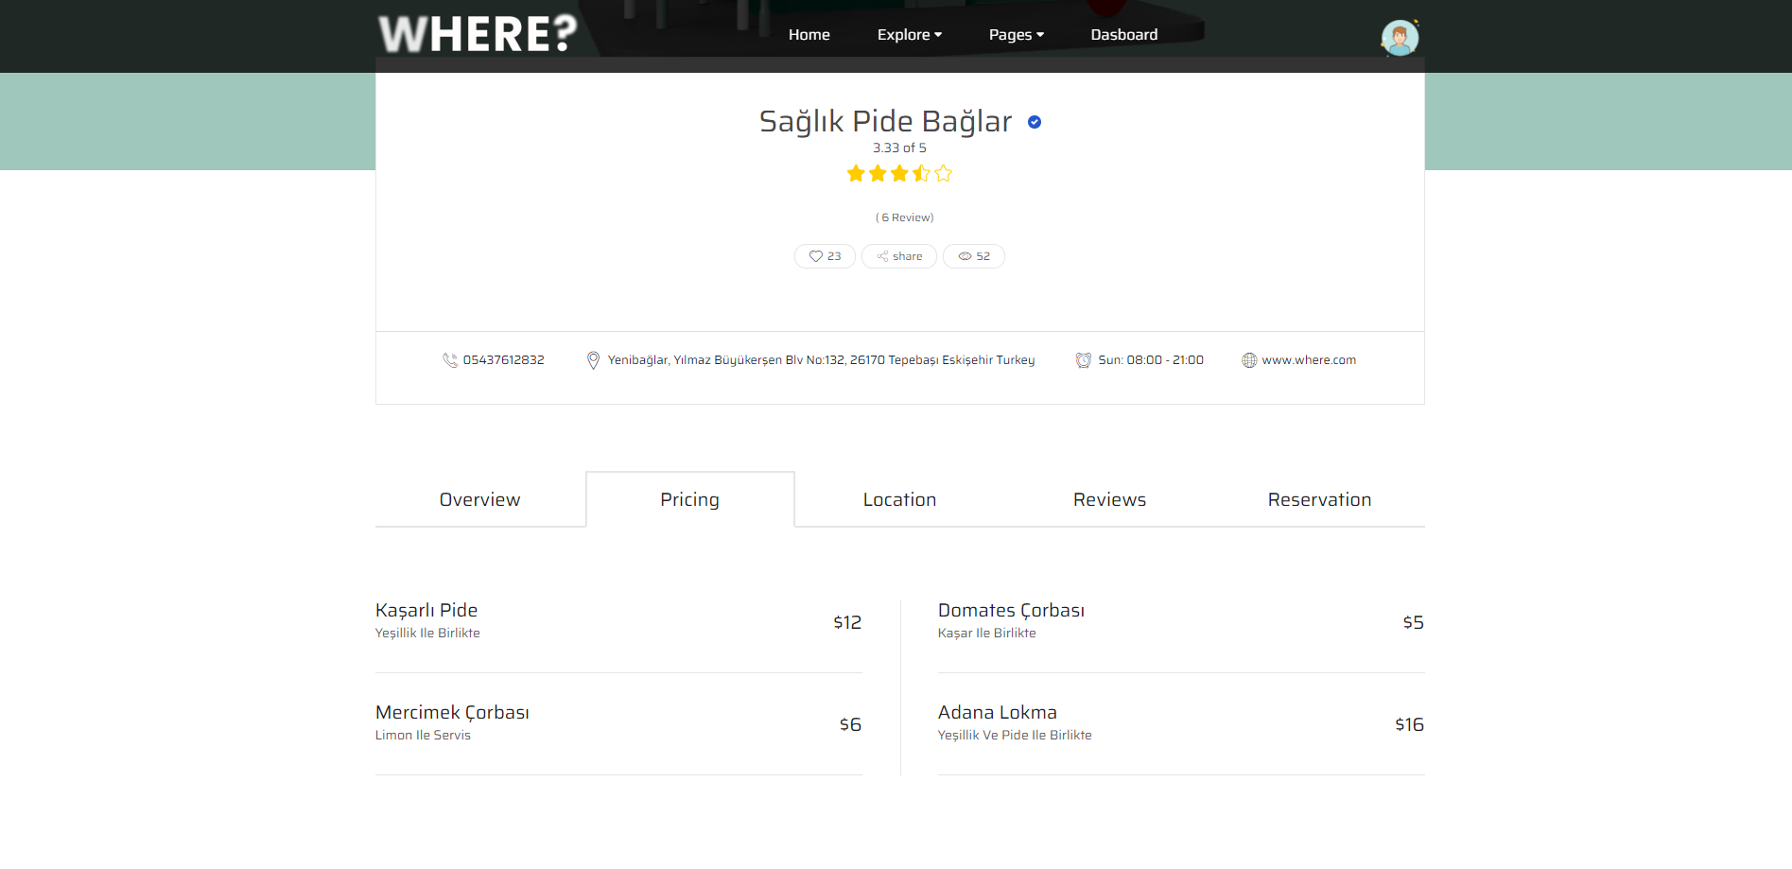Click the 'Limon Ile Servis' description
This screenshot has height=869, width=1792.
423,736
